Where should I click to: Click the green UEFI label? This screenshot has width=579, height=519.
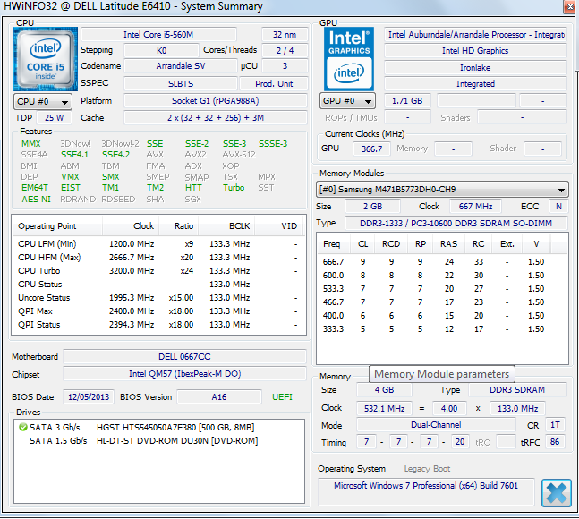282,396
